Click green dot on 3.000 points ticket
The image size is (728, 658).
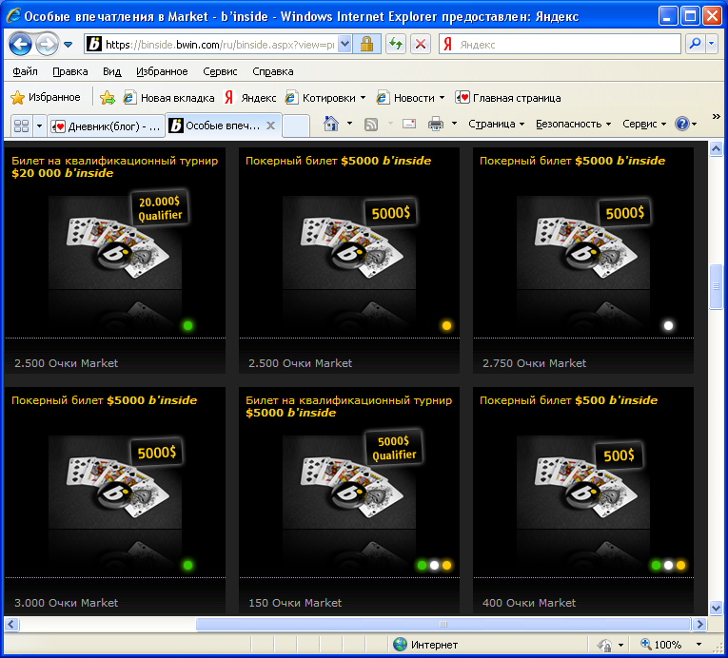click(x=187, y=565)
